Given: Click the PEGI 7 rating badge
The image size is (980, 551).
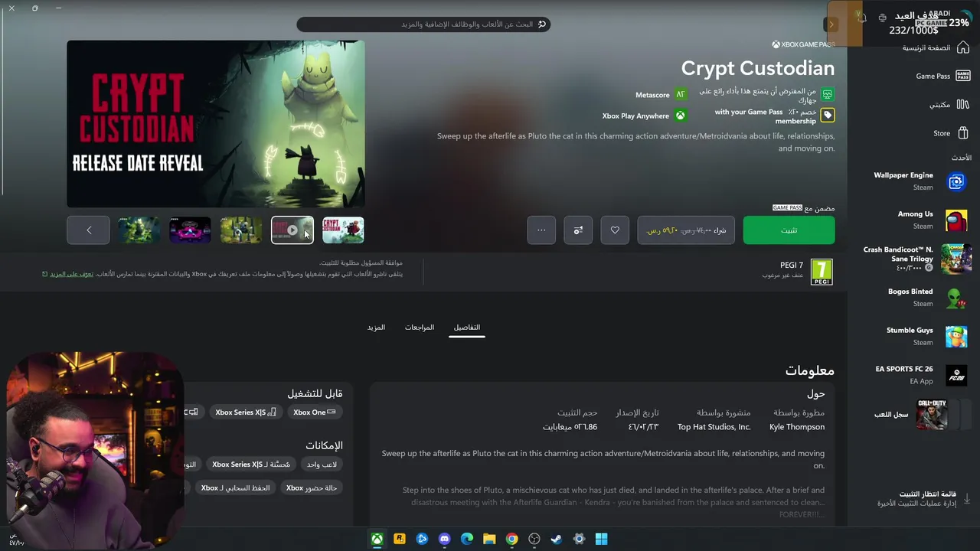Looking at the screenshot, I should pyautogui.click(x=822, y=272).
